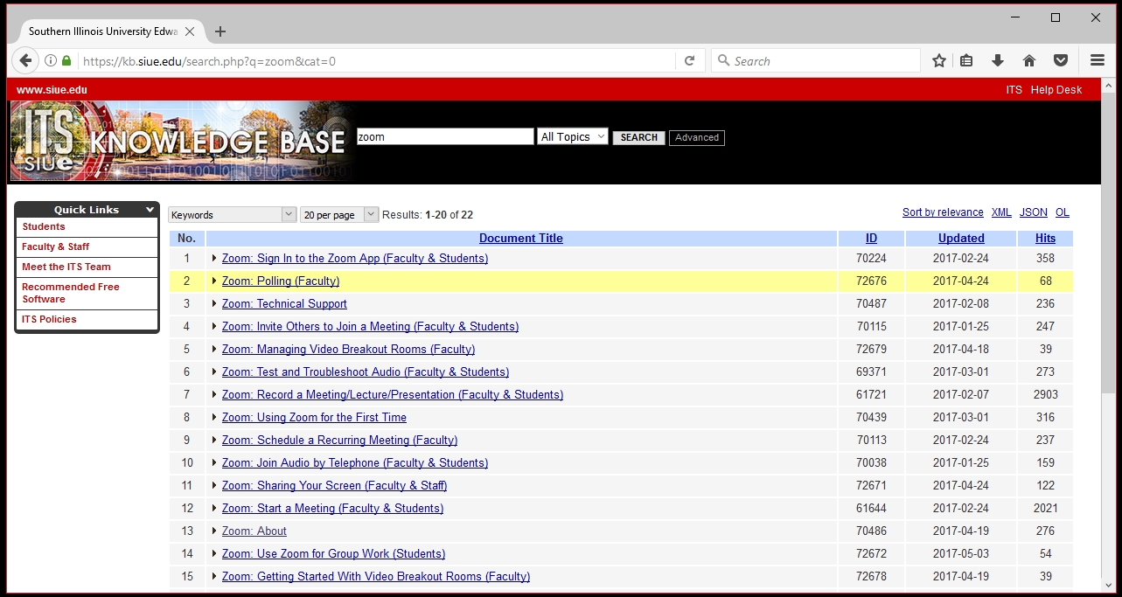Sort results by the Hits column
Screen dimensions: 1122x597
coord(1045,238)
